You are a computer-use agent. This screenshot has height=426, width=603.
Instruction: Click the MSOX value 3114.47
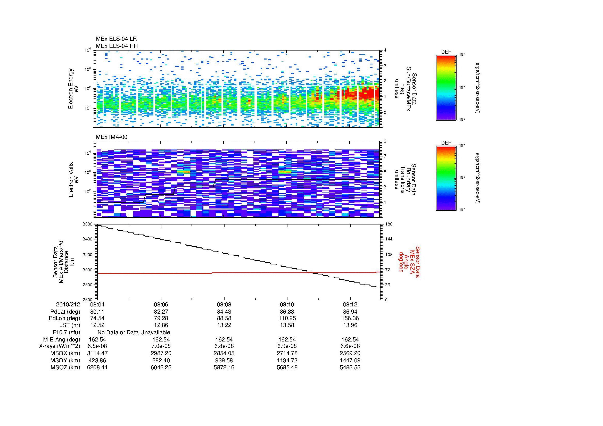97,353
